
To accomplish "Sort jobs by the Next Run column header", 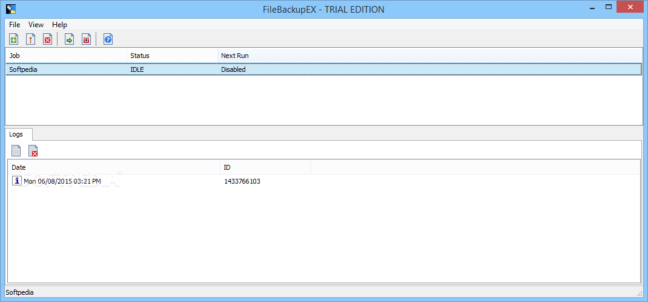I will coord(430,55).
